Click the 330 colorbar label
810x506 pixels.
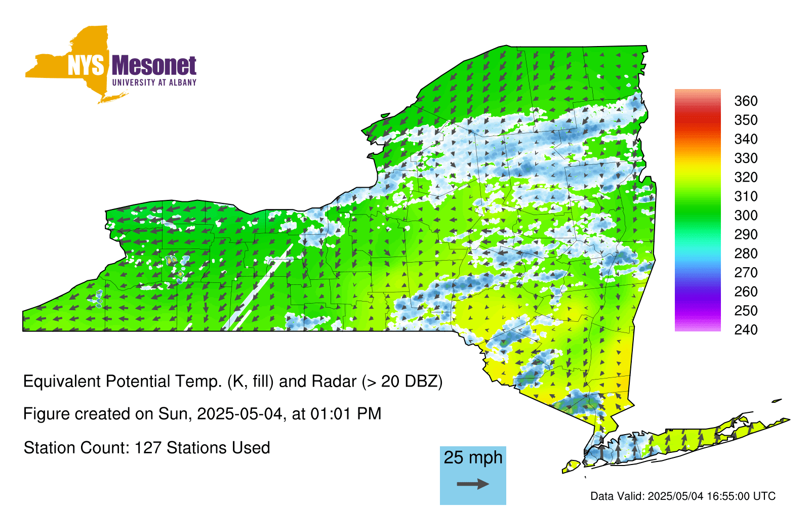tap(746, 158)
